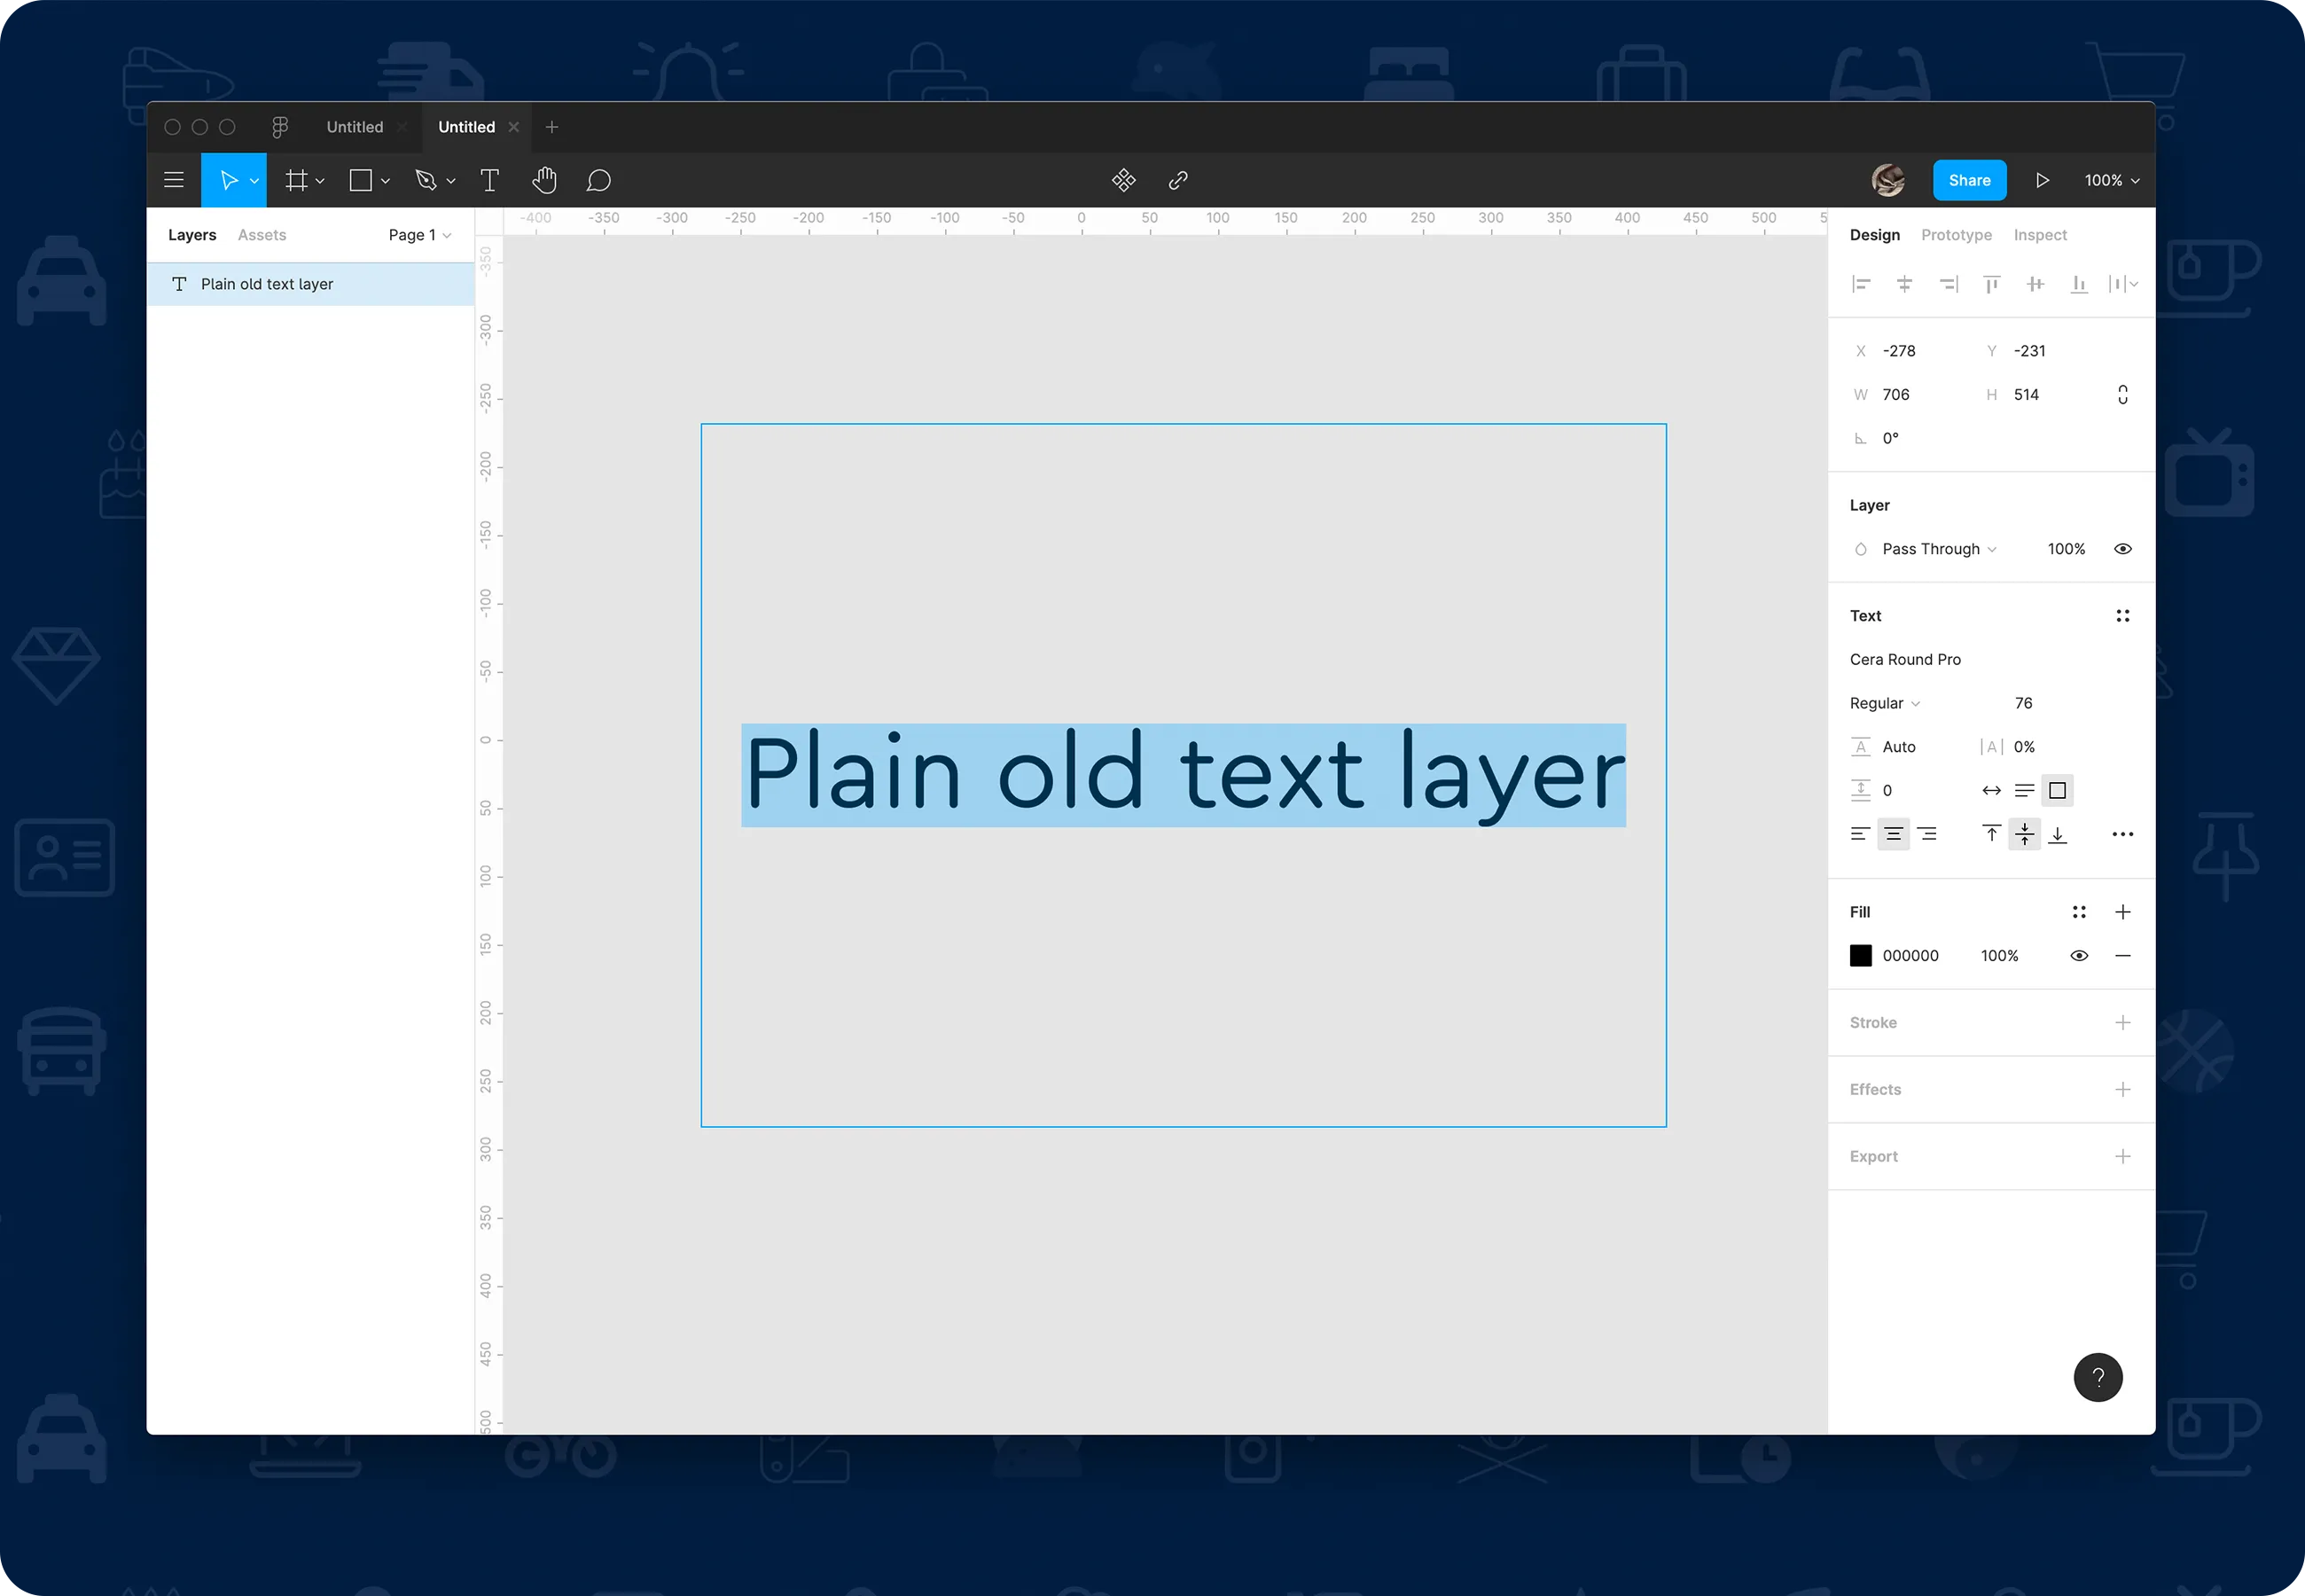Toggle fill visibility eye icon
Viewport: 2305px width, 1596px height.
(2079, 955)
